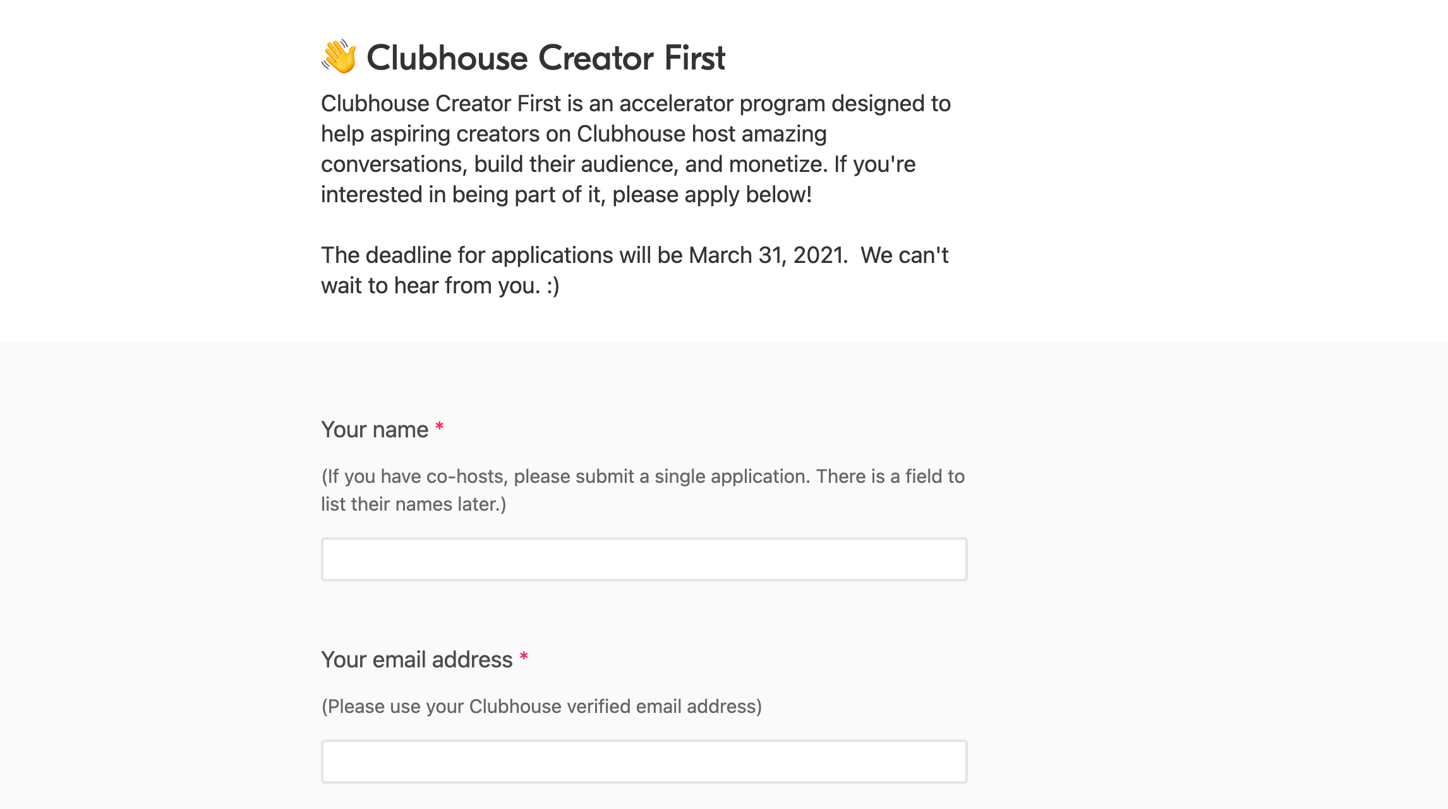
Task: Focus the Your name text field
Action: pos(644,559)
